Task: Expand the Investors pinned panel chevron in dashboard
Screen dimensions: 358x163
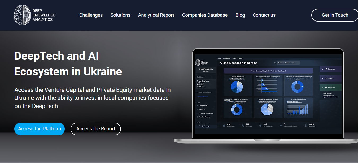Action: (x=323, y=78)
